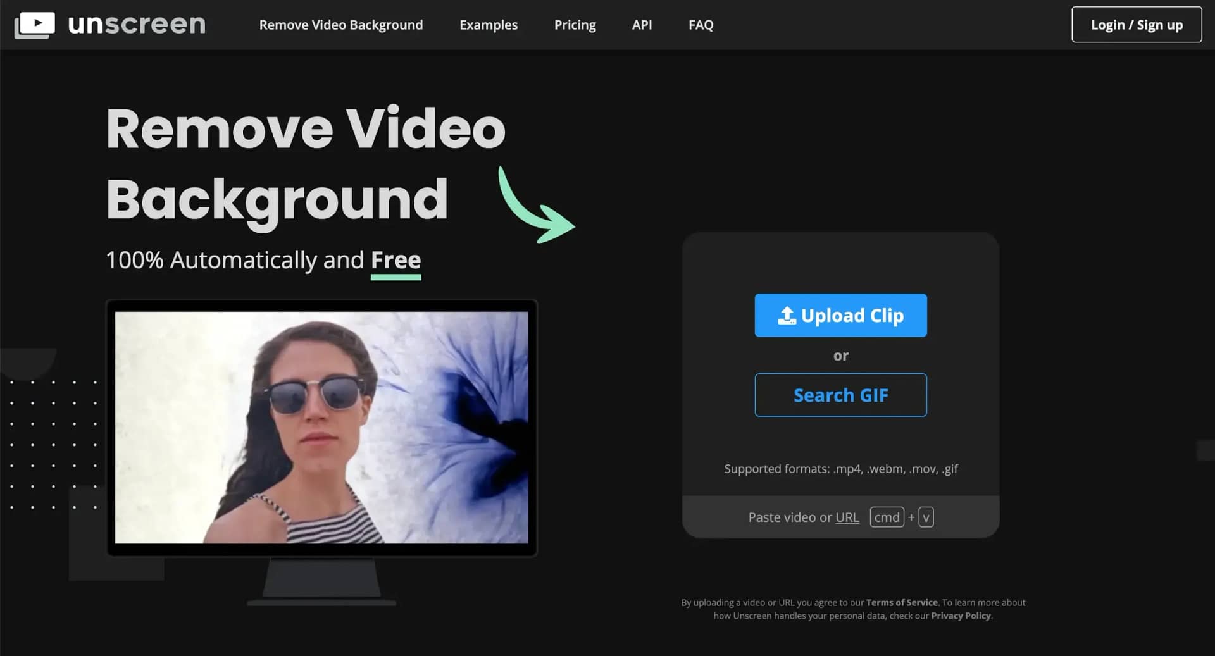Screen dimensions: 1215x656
Task: Open the FAQ nav link
Action: click(x=701, y=25)
